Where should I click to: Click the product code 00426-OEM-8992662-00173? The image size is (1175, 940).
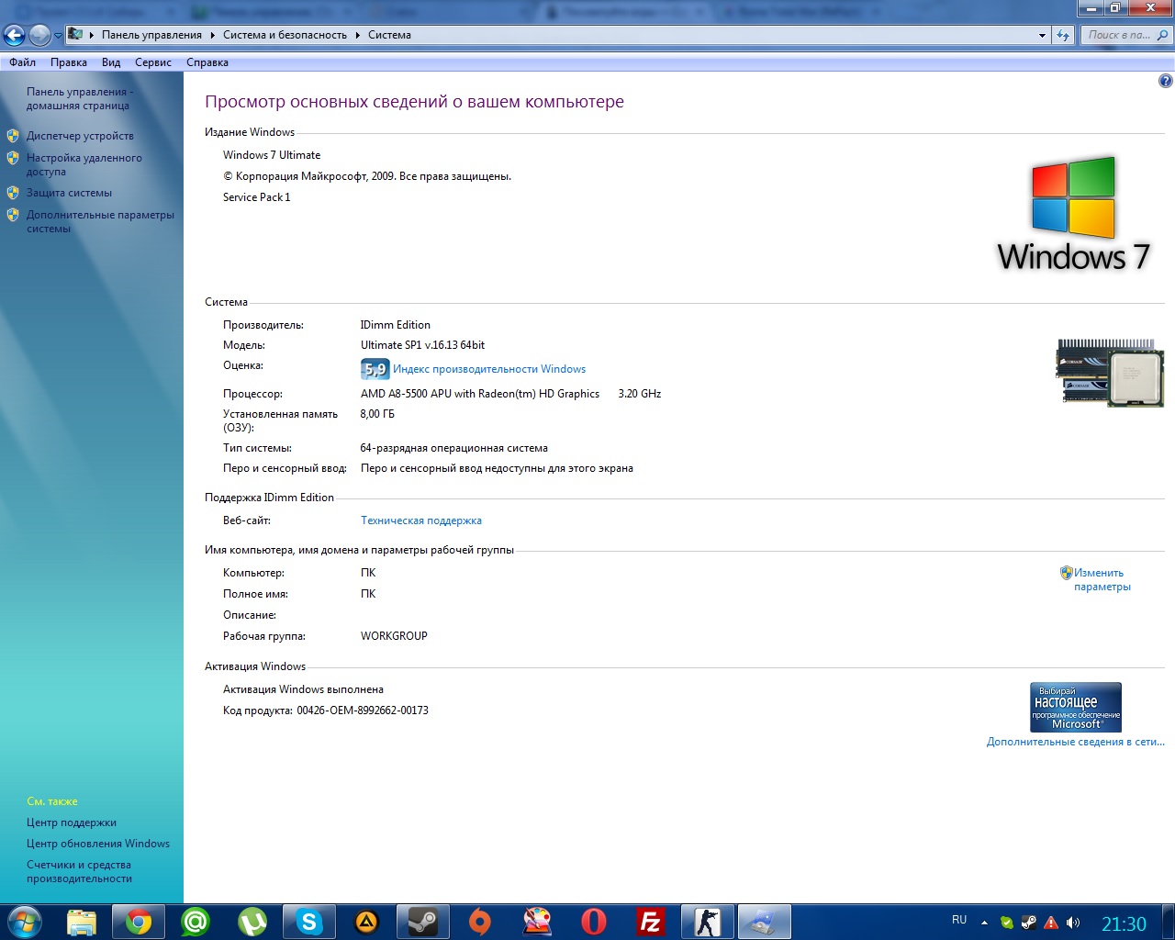point(363,711)
